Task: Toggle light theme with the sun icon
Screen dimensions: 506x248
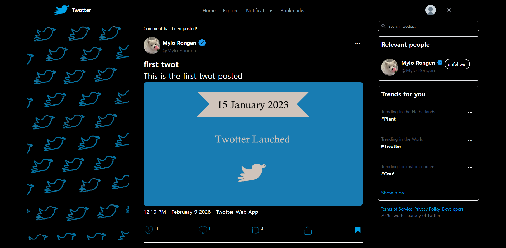Action: click(449, 10)
